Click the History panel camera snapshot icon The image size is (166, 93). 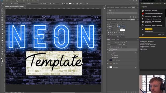(x=133, y=17)
